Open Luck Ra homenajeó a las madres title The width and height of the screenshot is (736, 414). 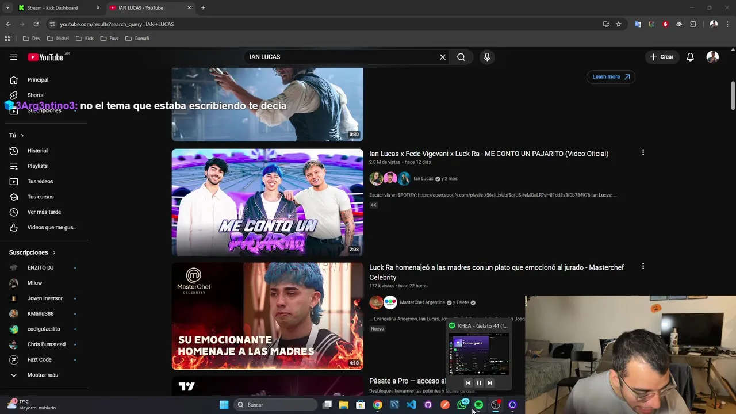[497, 272]
